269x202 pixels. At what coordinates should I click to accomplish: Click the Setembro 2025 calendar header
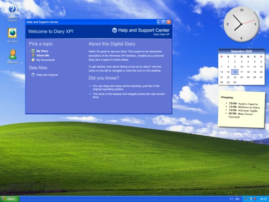241,51
